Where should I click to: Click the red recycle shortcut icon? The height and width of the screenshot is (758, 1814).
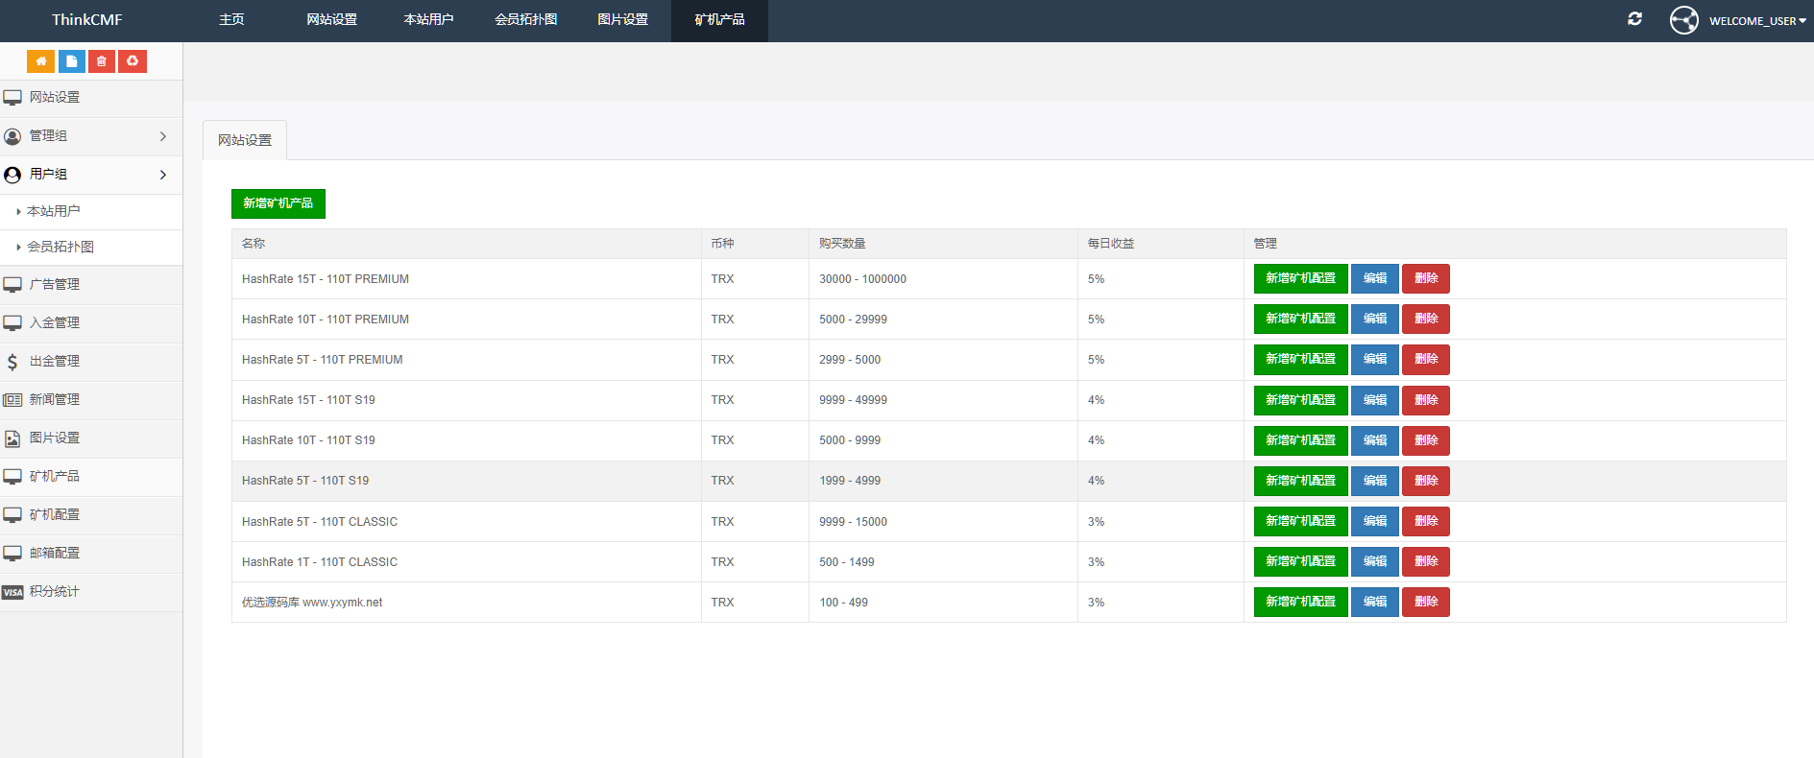pyautogui.click(x=133, y=61)
